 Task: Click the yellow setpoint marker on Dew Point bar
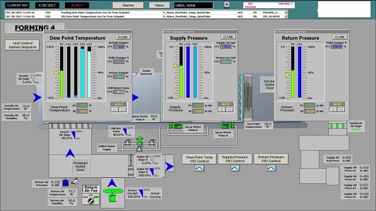pos(56,72)
